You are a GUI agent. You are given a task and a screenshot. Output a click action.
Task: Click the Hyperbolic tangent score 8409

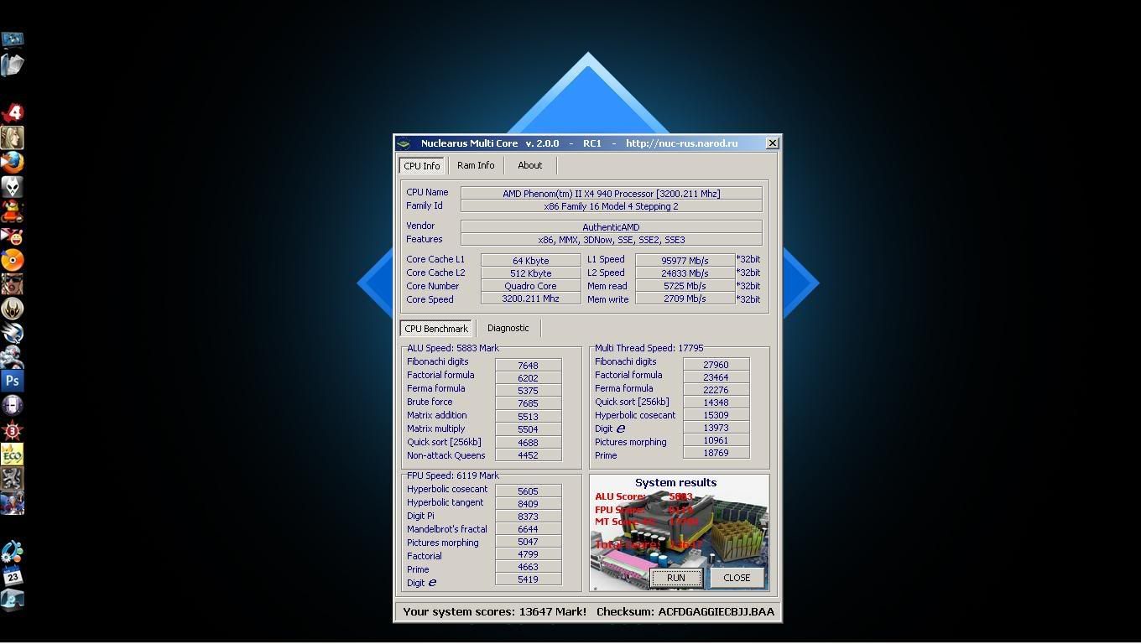pos(528,504)
